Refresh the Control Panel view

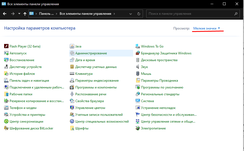tap(139, 14)
